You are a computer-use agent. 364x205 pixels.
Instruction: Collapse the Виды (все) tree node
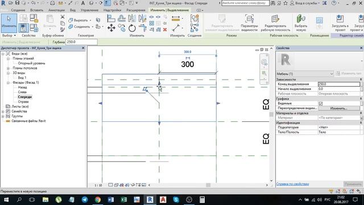(3, 54)
